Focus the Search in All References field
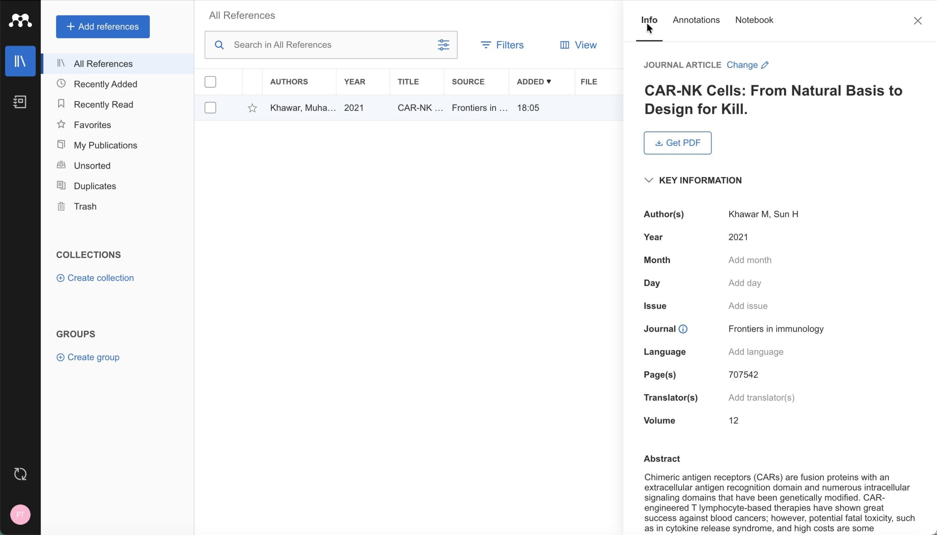The image size is (937, 535). pos(331,45)
